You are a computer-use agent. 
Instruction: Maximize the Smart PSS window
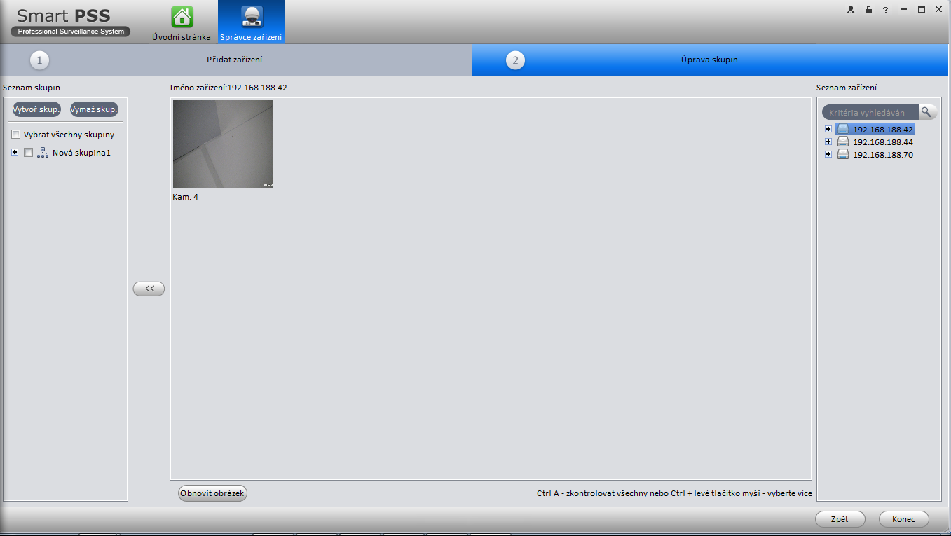click(x=922, y=10)
